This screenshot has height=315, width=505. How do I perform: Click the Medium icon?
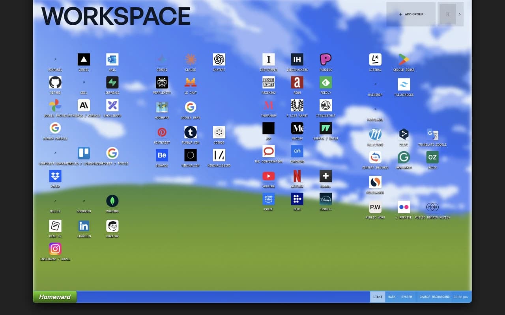tap(297, 128)
